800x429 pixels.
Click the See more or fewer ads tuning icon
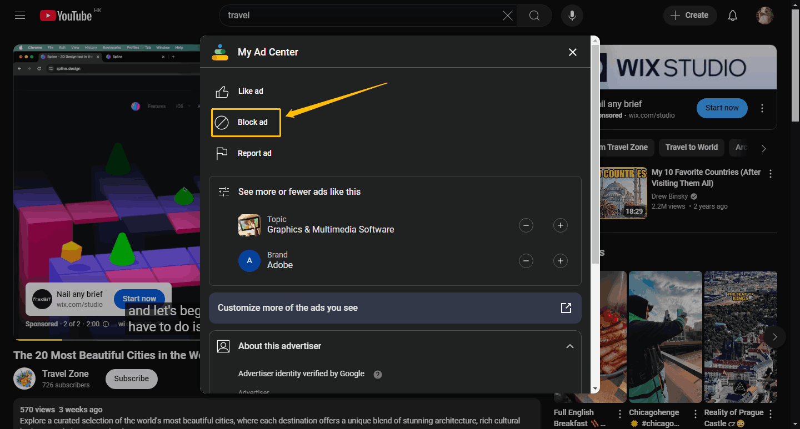(224, 192)
